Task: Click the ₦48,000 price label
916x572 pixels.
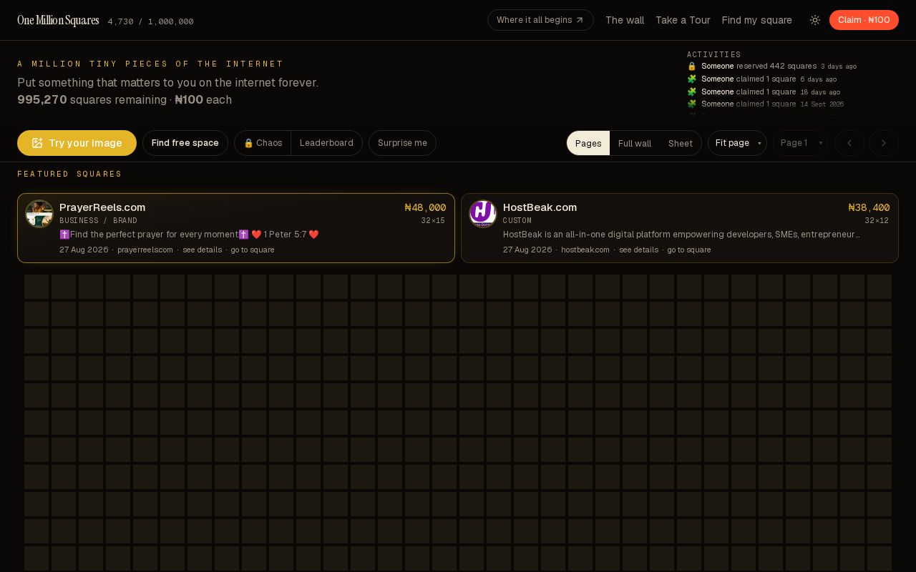Action: click(425, 207)
